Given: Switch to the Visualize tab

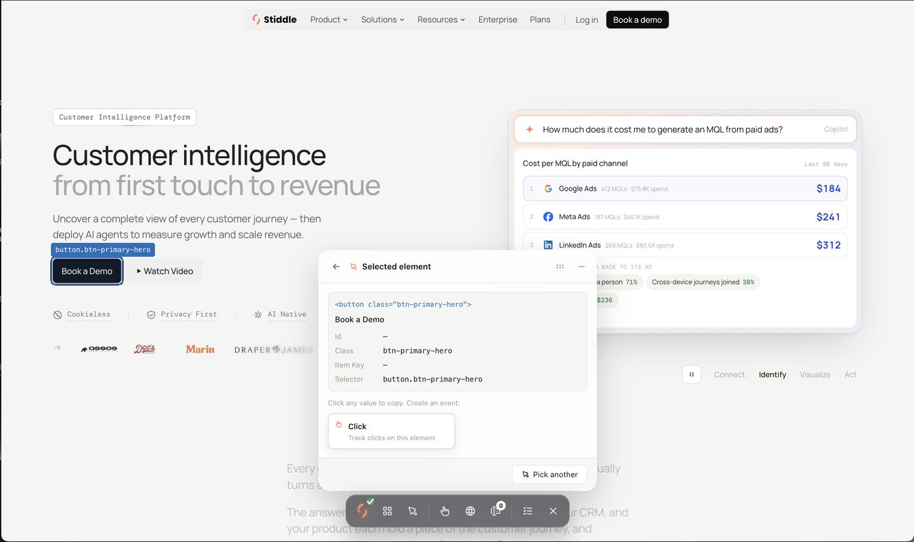Looking at the screenshot, I should click(815, 375).
